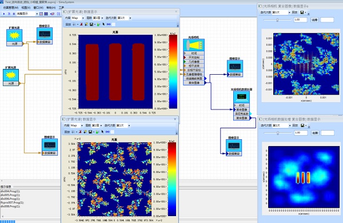Click the 1.00 field in 光场相机数据处理 window
This screenshot has width=343, height=223.
[x=301, y=133]
